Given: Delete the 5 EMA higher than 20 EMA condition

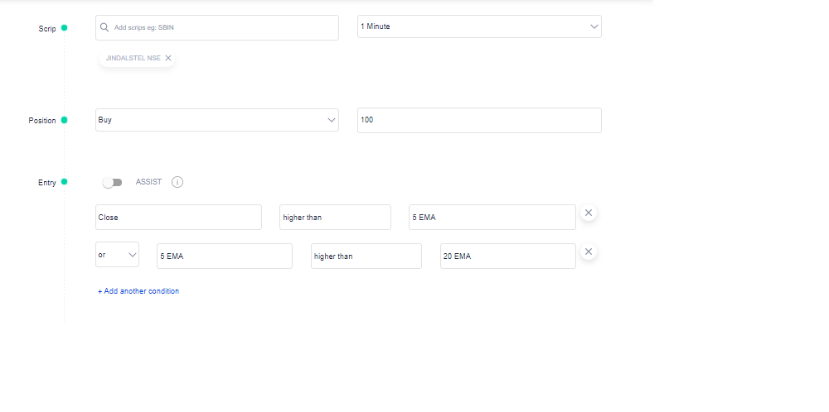Looking at the screenshot, I should point(589,252).
